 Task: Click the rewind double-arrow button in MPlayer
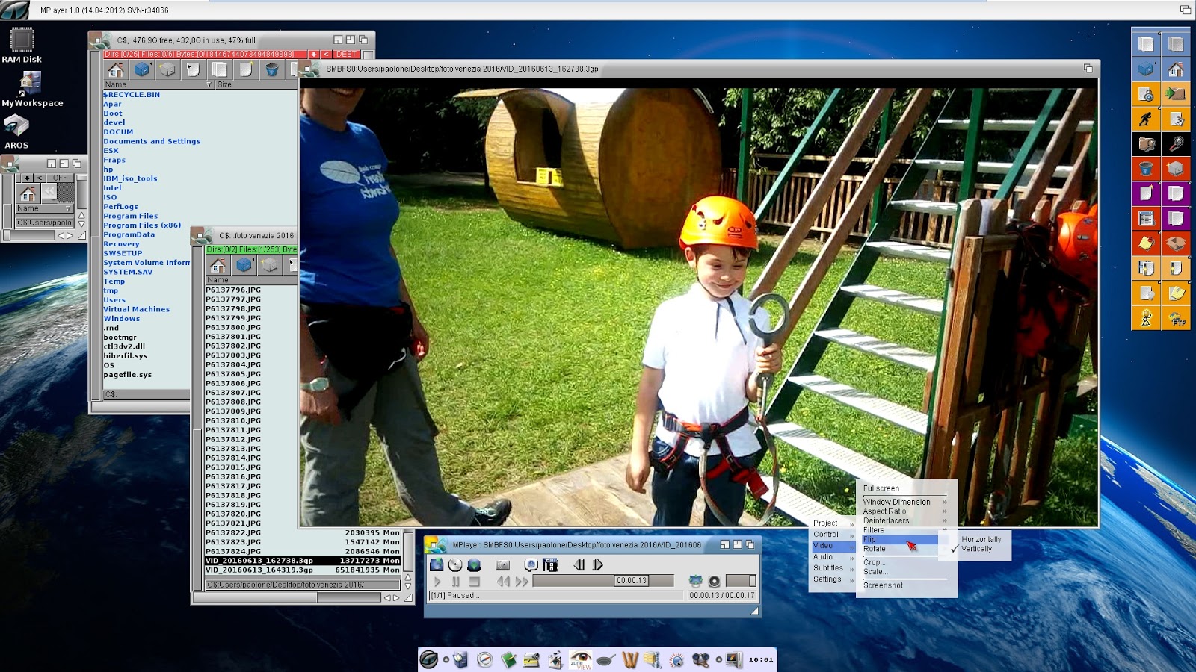point(504,581)
